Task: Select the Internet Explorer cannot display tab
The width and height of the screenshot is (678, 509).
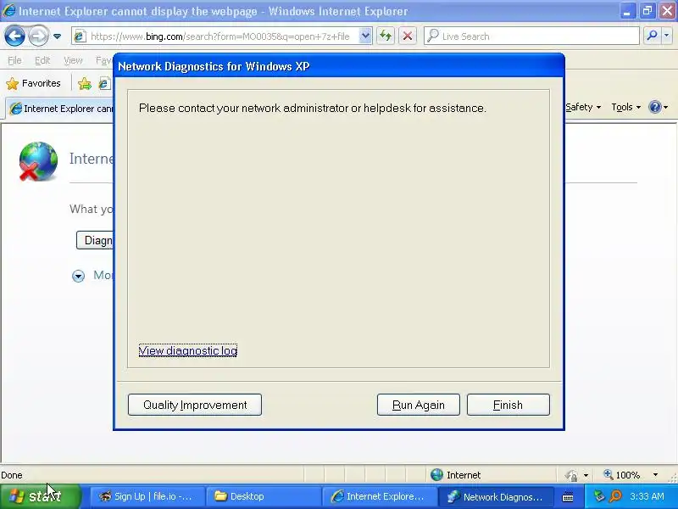Action: (60, 109)
